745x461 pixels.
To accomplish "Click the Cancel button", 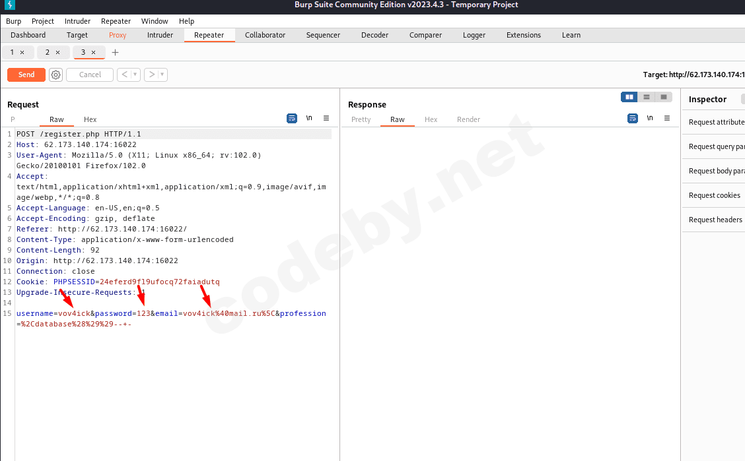I will [90, 75].
